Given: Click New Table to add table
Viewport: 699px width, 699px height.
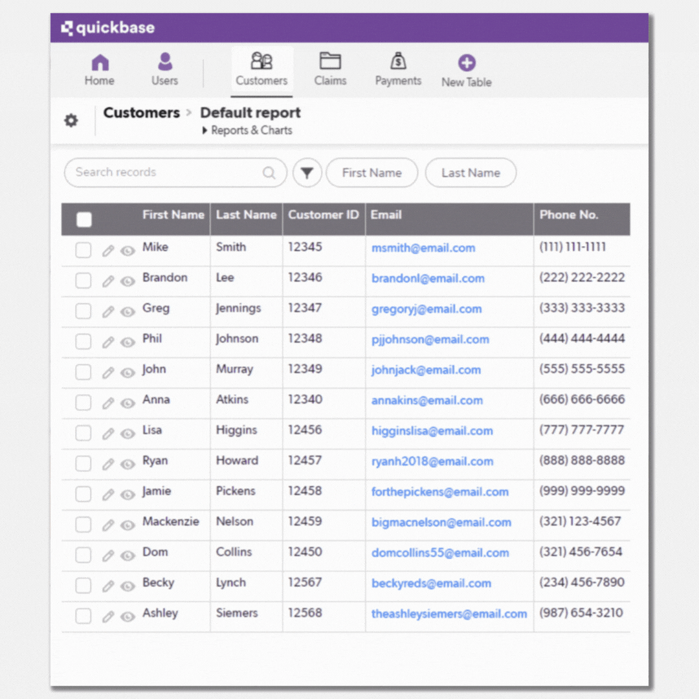Looking at the screenshot, I should 467,71.
